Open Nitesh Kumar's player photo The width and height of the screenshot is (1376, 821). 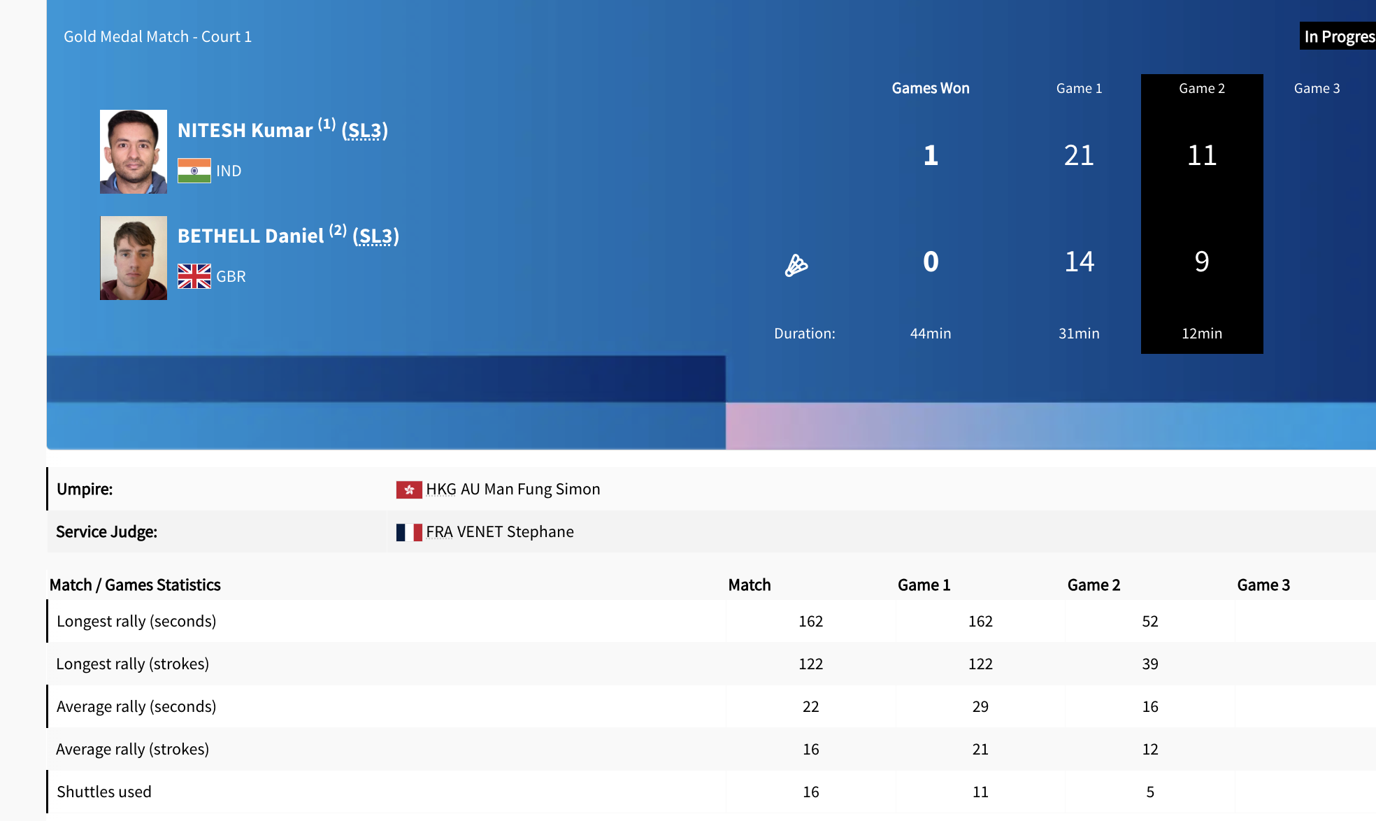coord(134,152)
